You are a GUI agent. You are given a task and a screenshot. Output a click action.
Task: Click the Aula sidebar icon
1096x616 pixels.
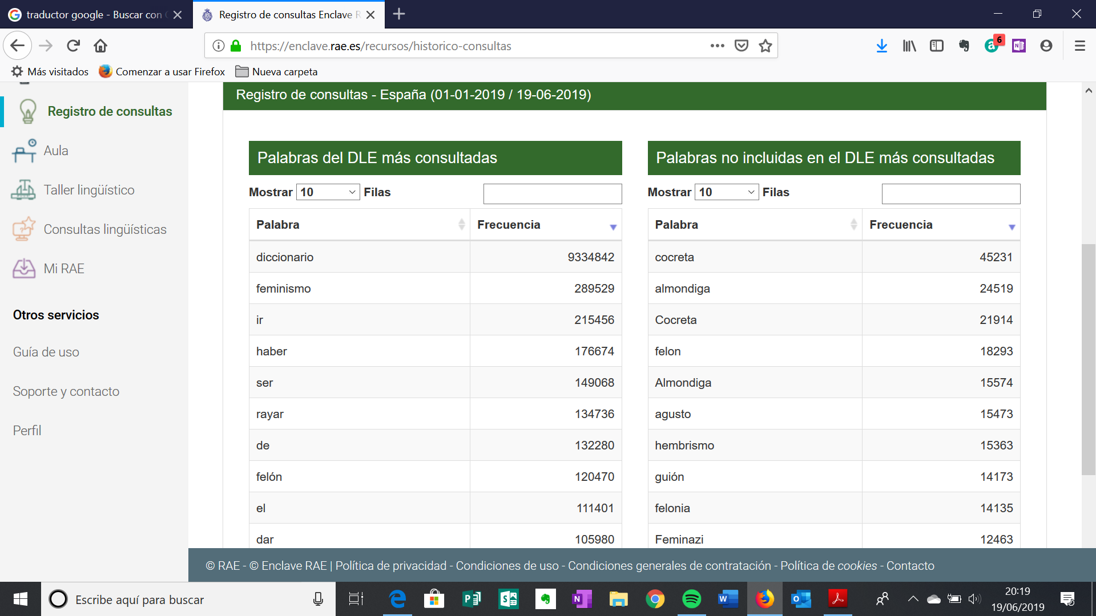pos(24,151)
